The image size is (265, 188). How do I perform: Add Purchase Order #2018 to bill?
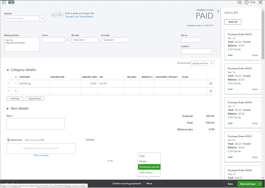[230, 123]
